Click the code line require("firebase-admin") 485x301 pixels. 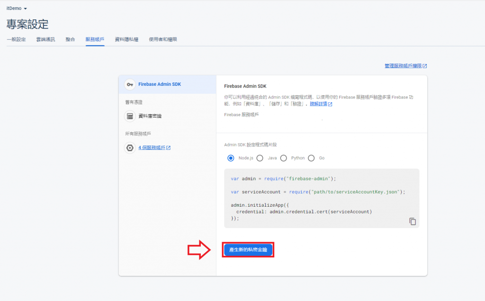tap(283, 179)
